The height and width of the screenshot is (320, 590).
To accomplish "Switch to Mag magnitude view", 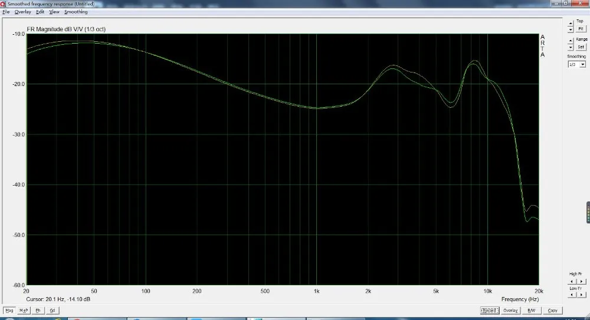I will 9,311.
